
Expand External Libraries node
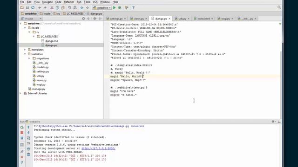point(20,93)
